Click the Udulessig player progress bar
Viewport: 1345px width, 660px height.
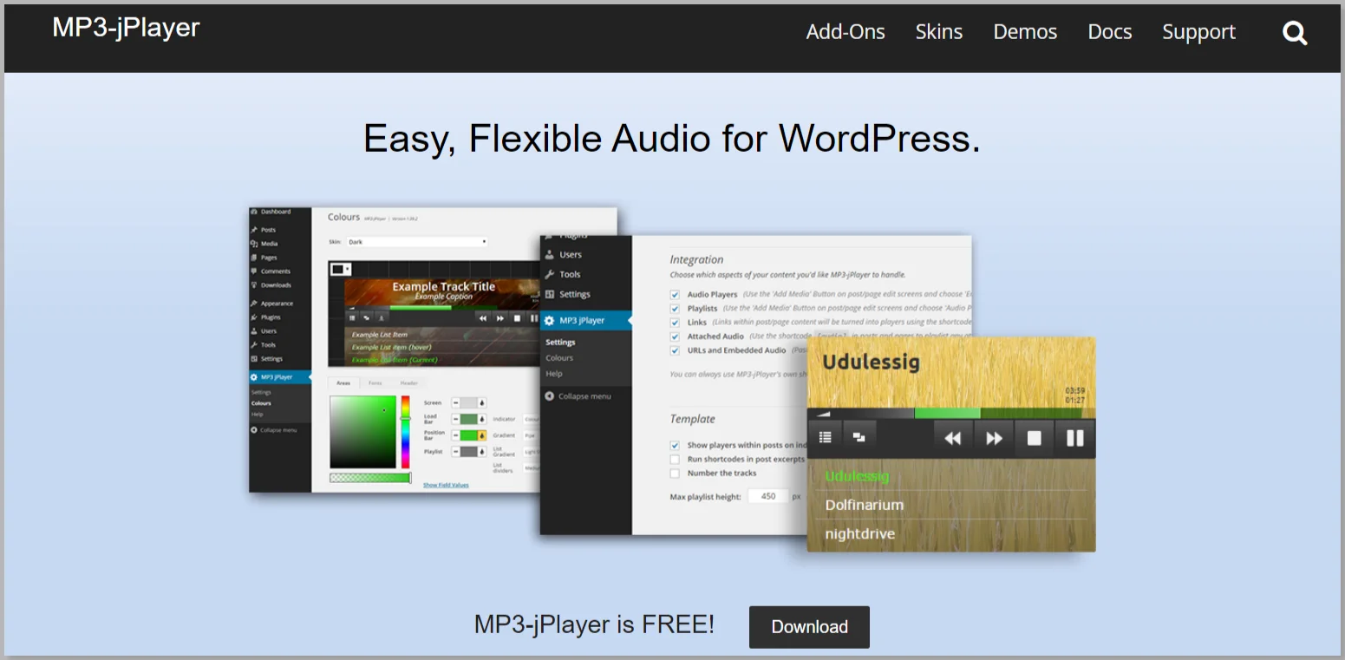(x=1004, y=414)
